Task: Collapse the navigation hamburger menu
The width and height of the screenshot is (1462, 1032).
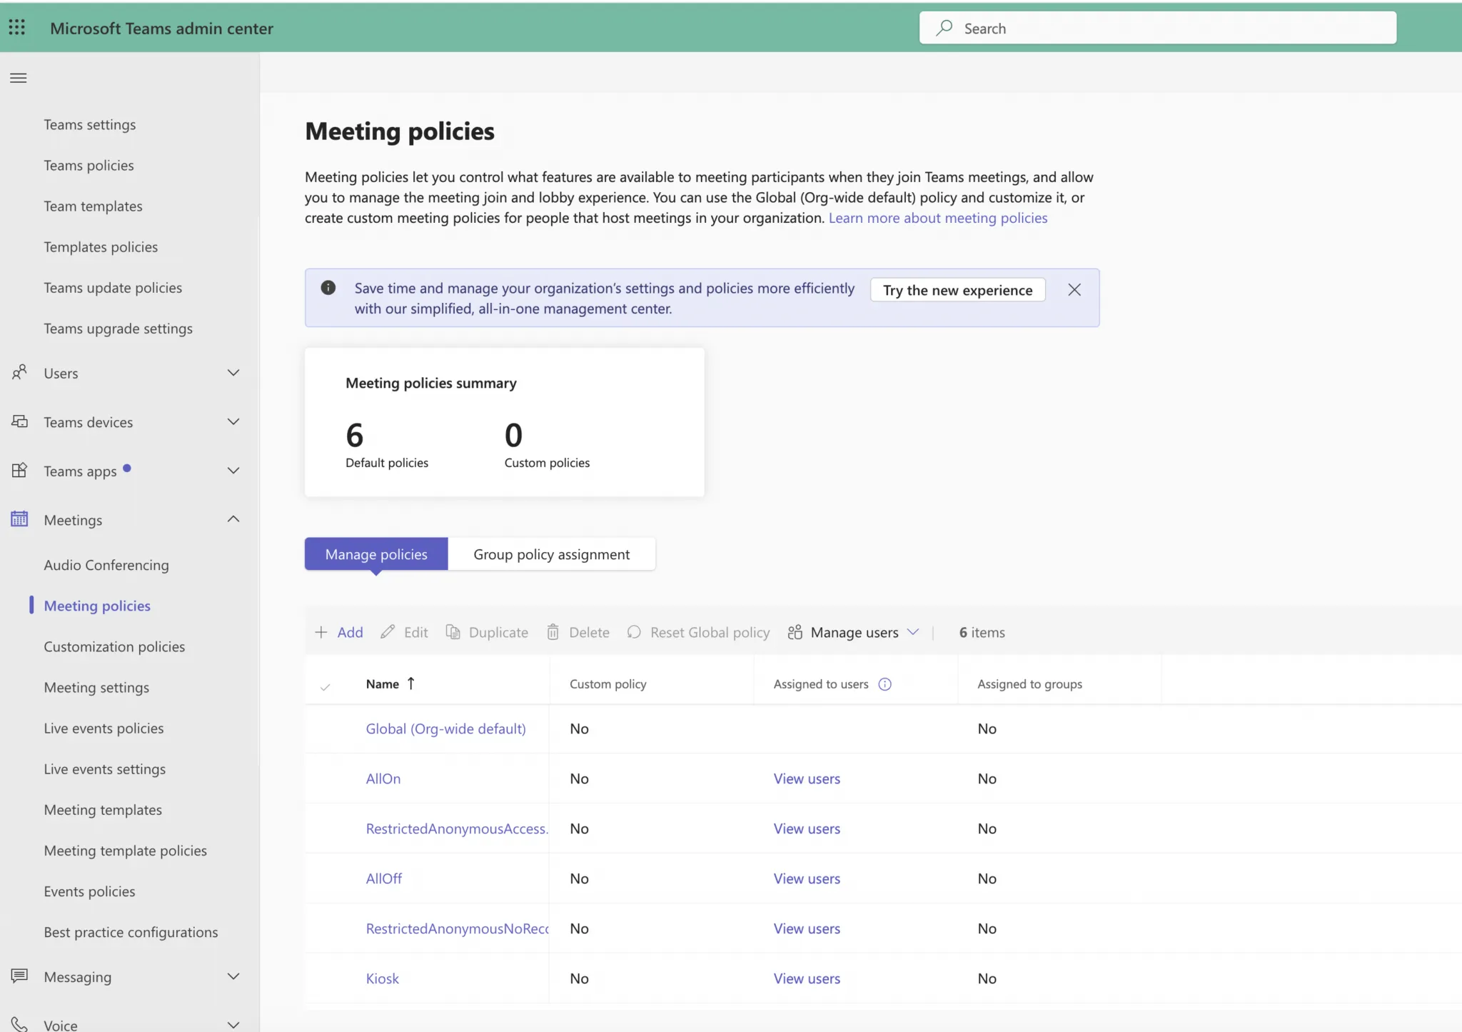Action: point(19,78)
